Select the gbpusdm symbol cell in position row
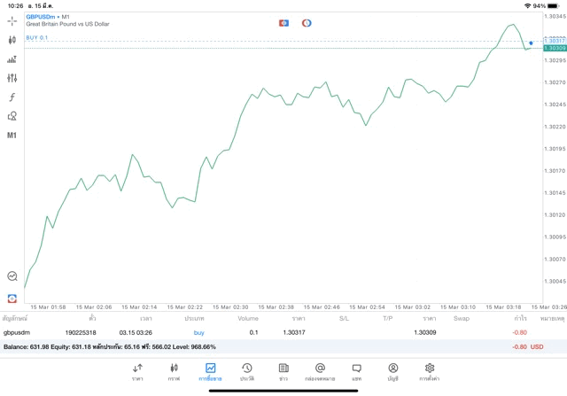The height and width of the screenshot is (396, 567). coord(17,332)
